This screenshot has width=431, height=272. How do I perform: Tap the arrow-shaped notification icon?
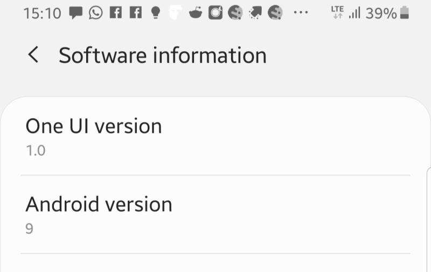(255, 12)
